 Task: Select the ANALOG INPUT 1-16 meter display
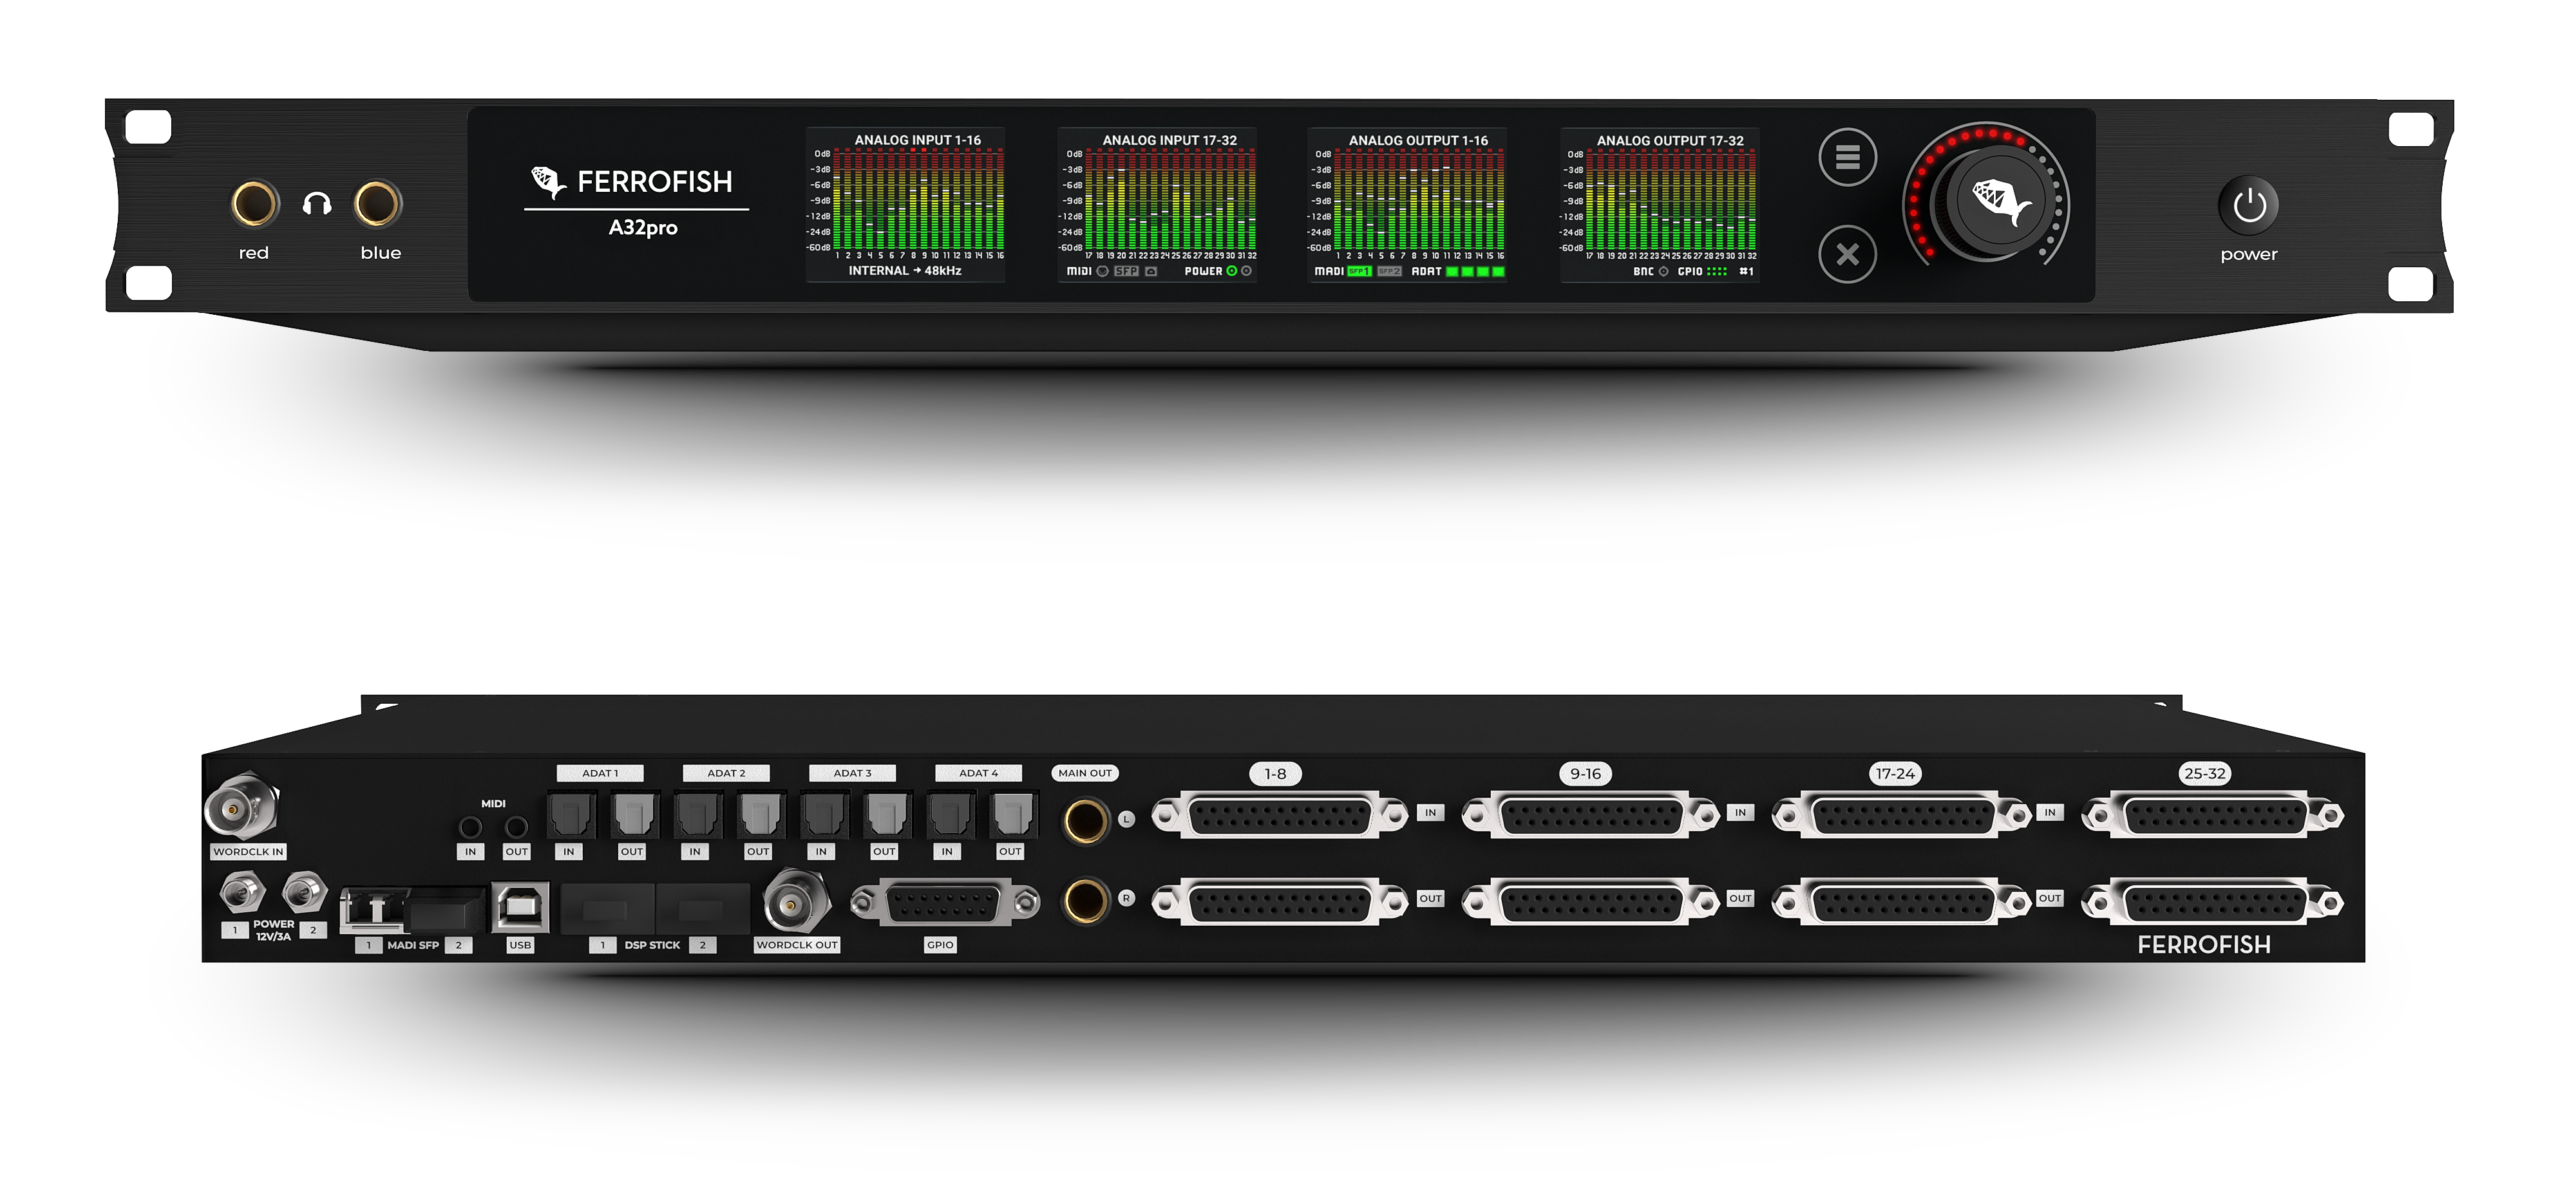[x=906, y=205]
